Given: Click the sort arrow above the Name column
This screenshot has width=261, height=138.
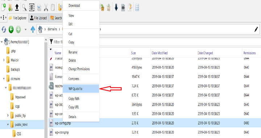Looking at the screenshot, I should pyautogui.click(x=51, y=49).
